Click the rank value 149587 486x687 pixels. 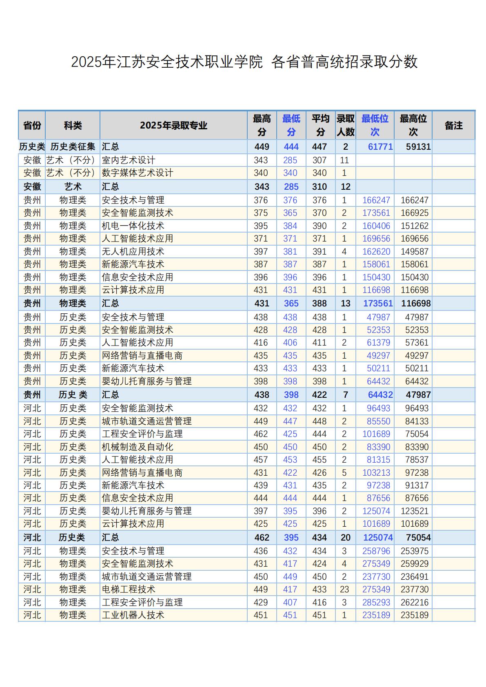415,251
